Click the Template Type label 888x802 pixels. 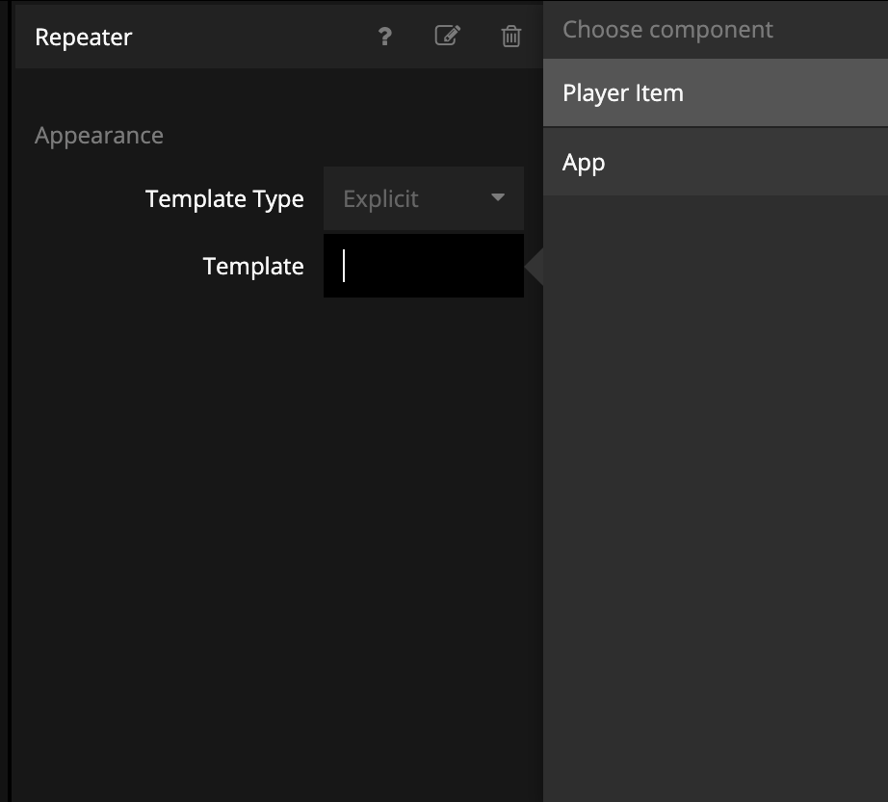point(224,199)
